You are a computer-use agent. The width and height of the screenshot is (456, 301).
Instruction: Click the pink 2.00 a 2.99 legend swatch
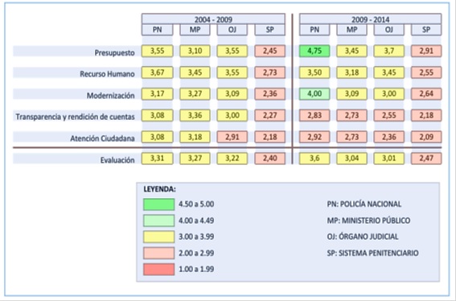pyautogui.click(x=158, y=253)
